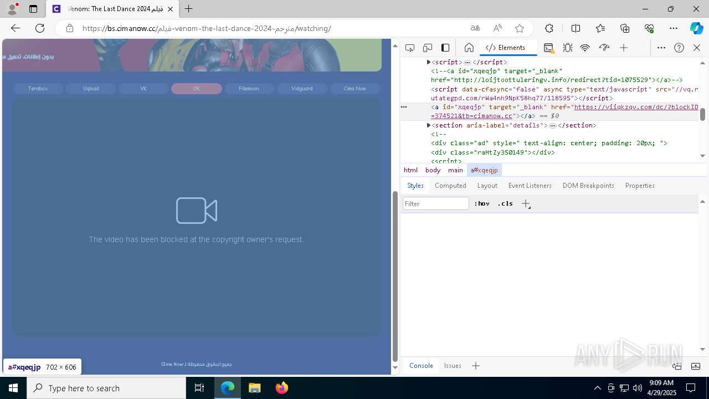Add a tool to the drawer

point(476,366)
